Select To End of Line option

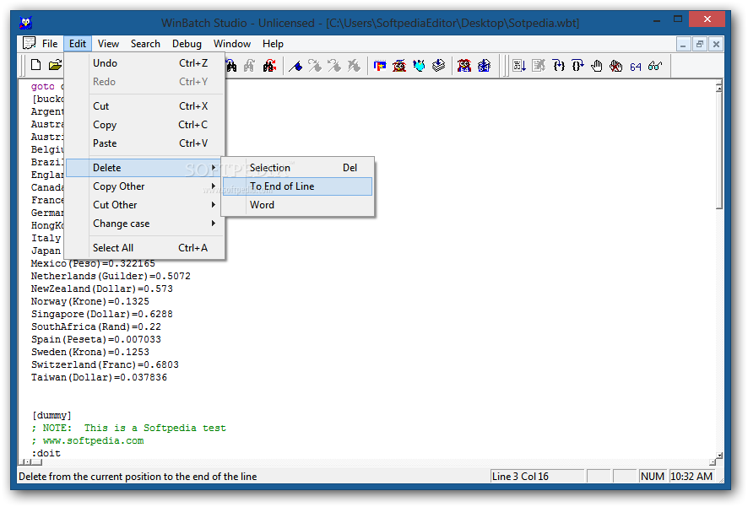pyautogui.click(x=298, y=186)
